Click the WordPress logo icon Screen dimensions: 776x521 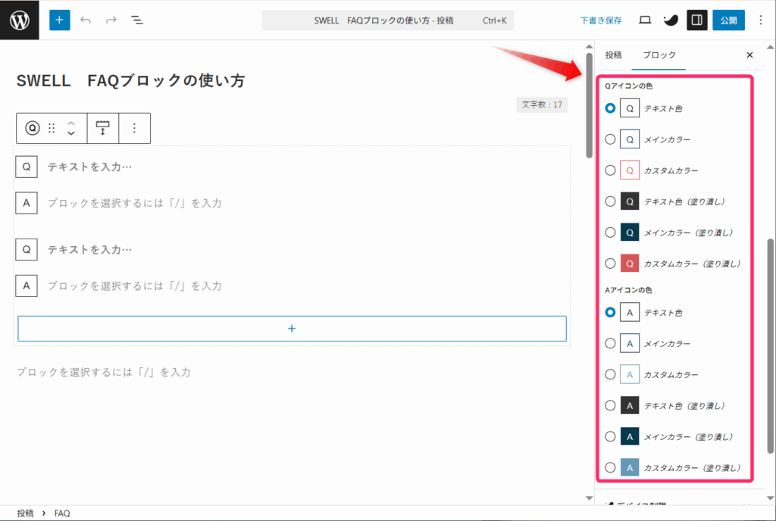click(20, 20)
